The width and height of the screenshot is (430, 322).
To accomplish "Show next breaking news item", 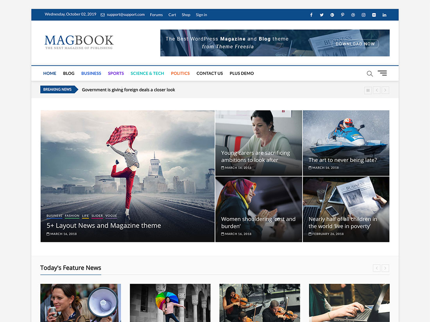I will 385,90.
